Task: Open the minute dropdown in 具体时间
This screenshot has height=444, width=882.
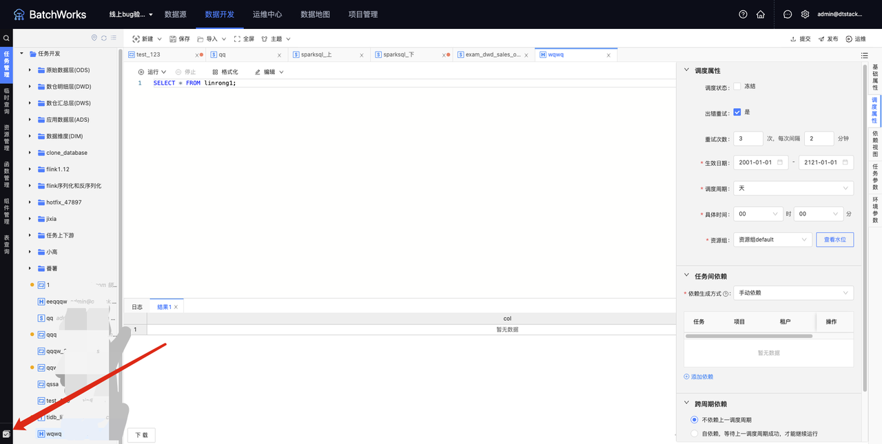Action: [x=819, y=214]
